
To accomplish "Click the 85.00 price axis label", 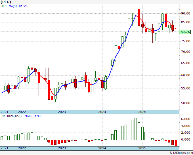I will pos(186,22).
